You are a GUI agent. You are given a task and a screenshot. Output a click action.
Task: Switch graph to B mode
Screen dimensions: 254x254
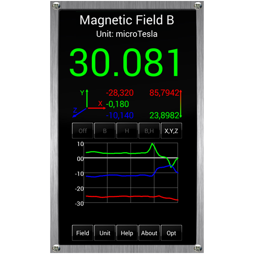point(105,130)
